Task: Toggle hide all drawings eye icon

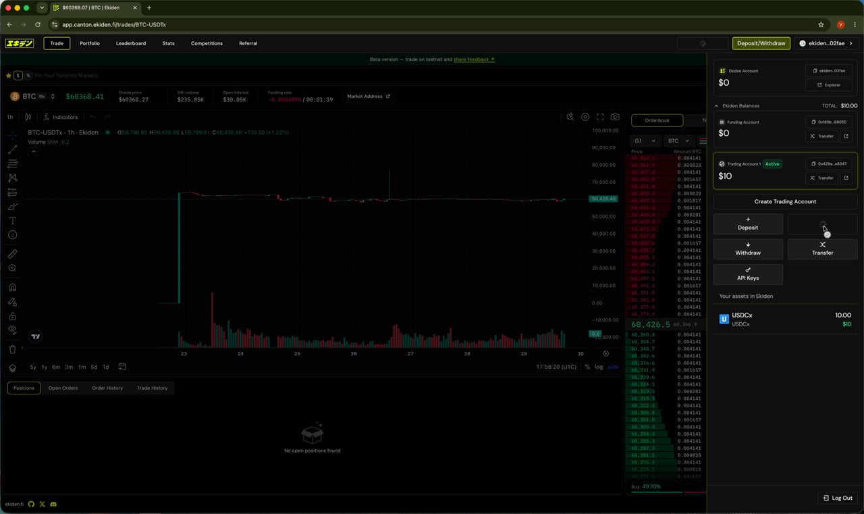Action: 12,330
